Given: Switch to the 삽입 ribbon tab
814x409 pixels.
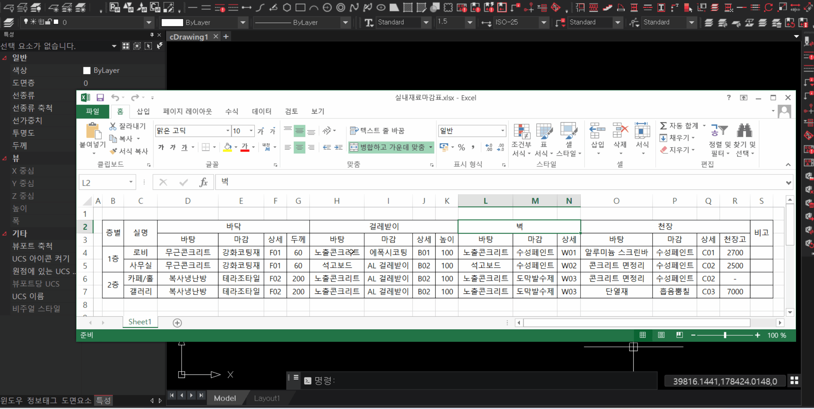Looking at the screenshot, I should coord(143,111).
